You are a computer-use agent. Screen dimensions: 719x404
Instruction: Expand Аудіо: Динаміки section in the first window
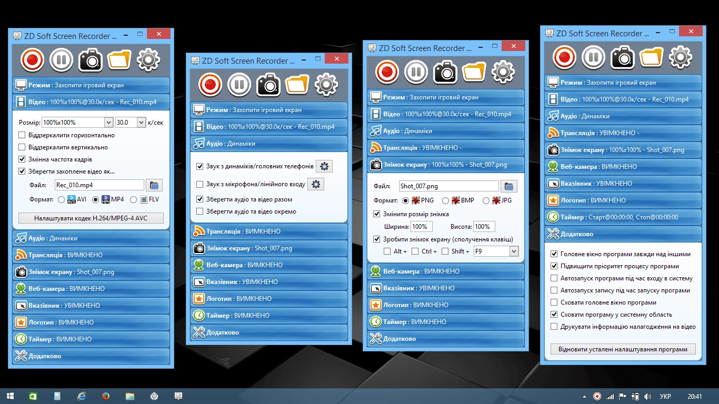(91, 238)
